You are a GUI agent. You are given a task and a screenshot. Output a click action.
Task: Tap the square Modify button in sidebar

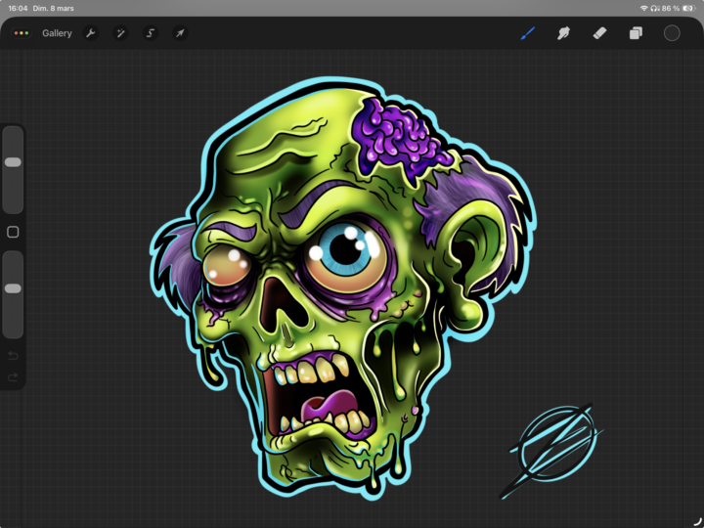tap(13, 233)
